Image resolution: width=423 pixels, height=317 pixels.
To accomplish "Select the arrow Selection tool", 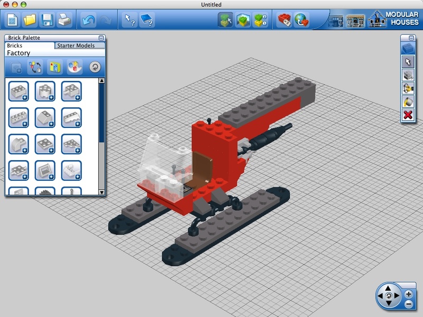I will pyautogui.click(x=408, y=61).
